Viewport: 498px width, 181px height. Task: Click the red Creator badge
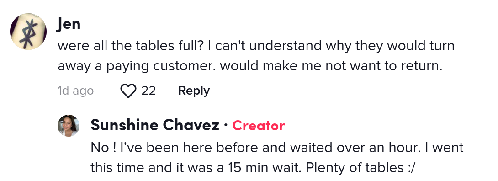tap(258, 125)
